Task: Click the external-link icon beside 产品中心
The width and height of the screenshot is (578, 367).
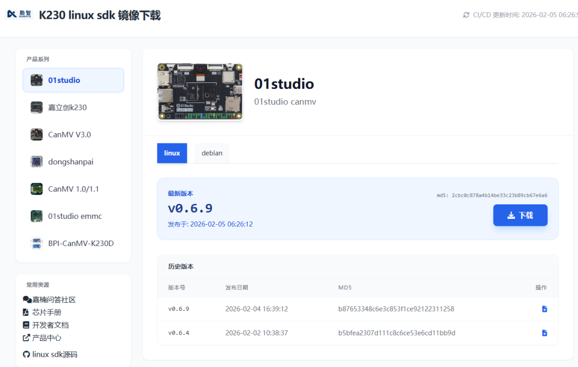Action: tap(27, 337)
